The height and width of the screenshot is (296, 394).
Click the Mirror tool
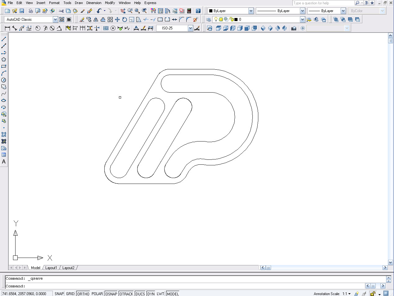pyautogui.click(x=96, y=20)
